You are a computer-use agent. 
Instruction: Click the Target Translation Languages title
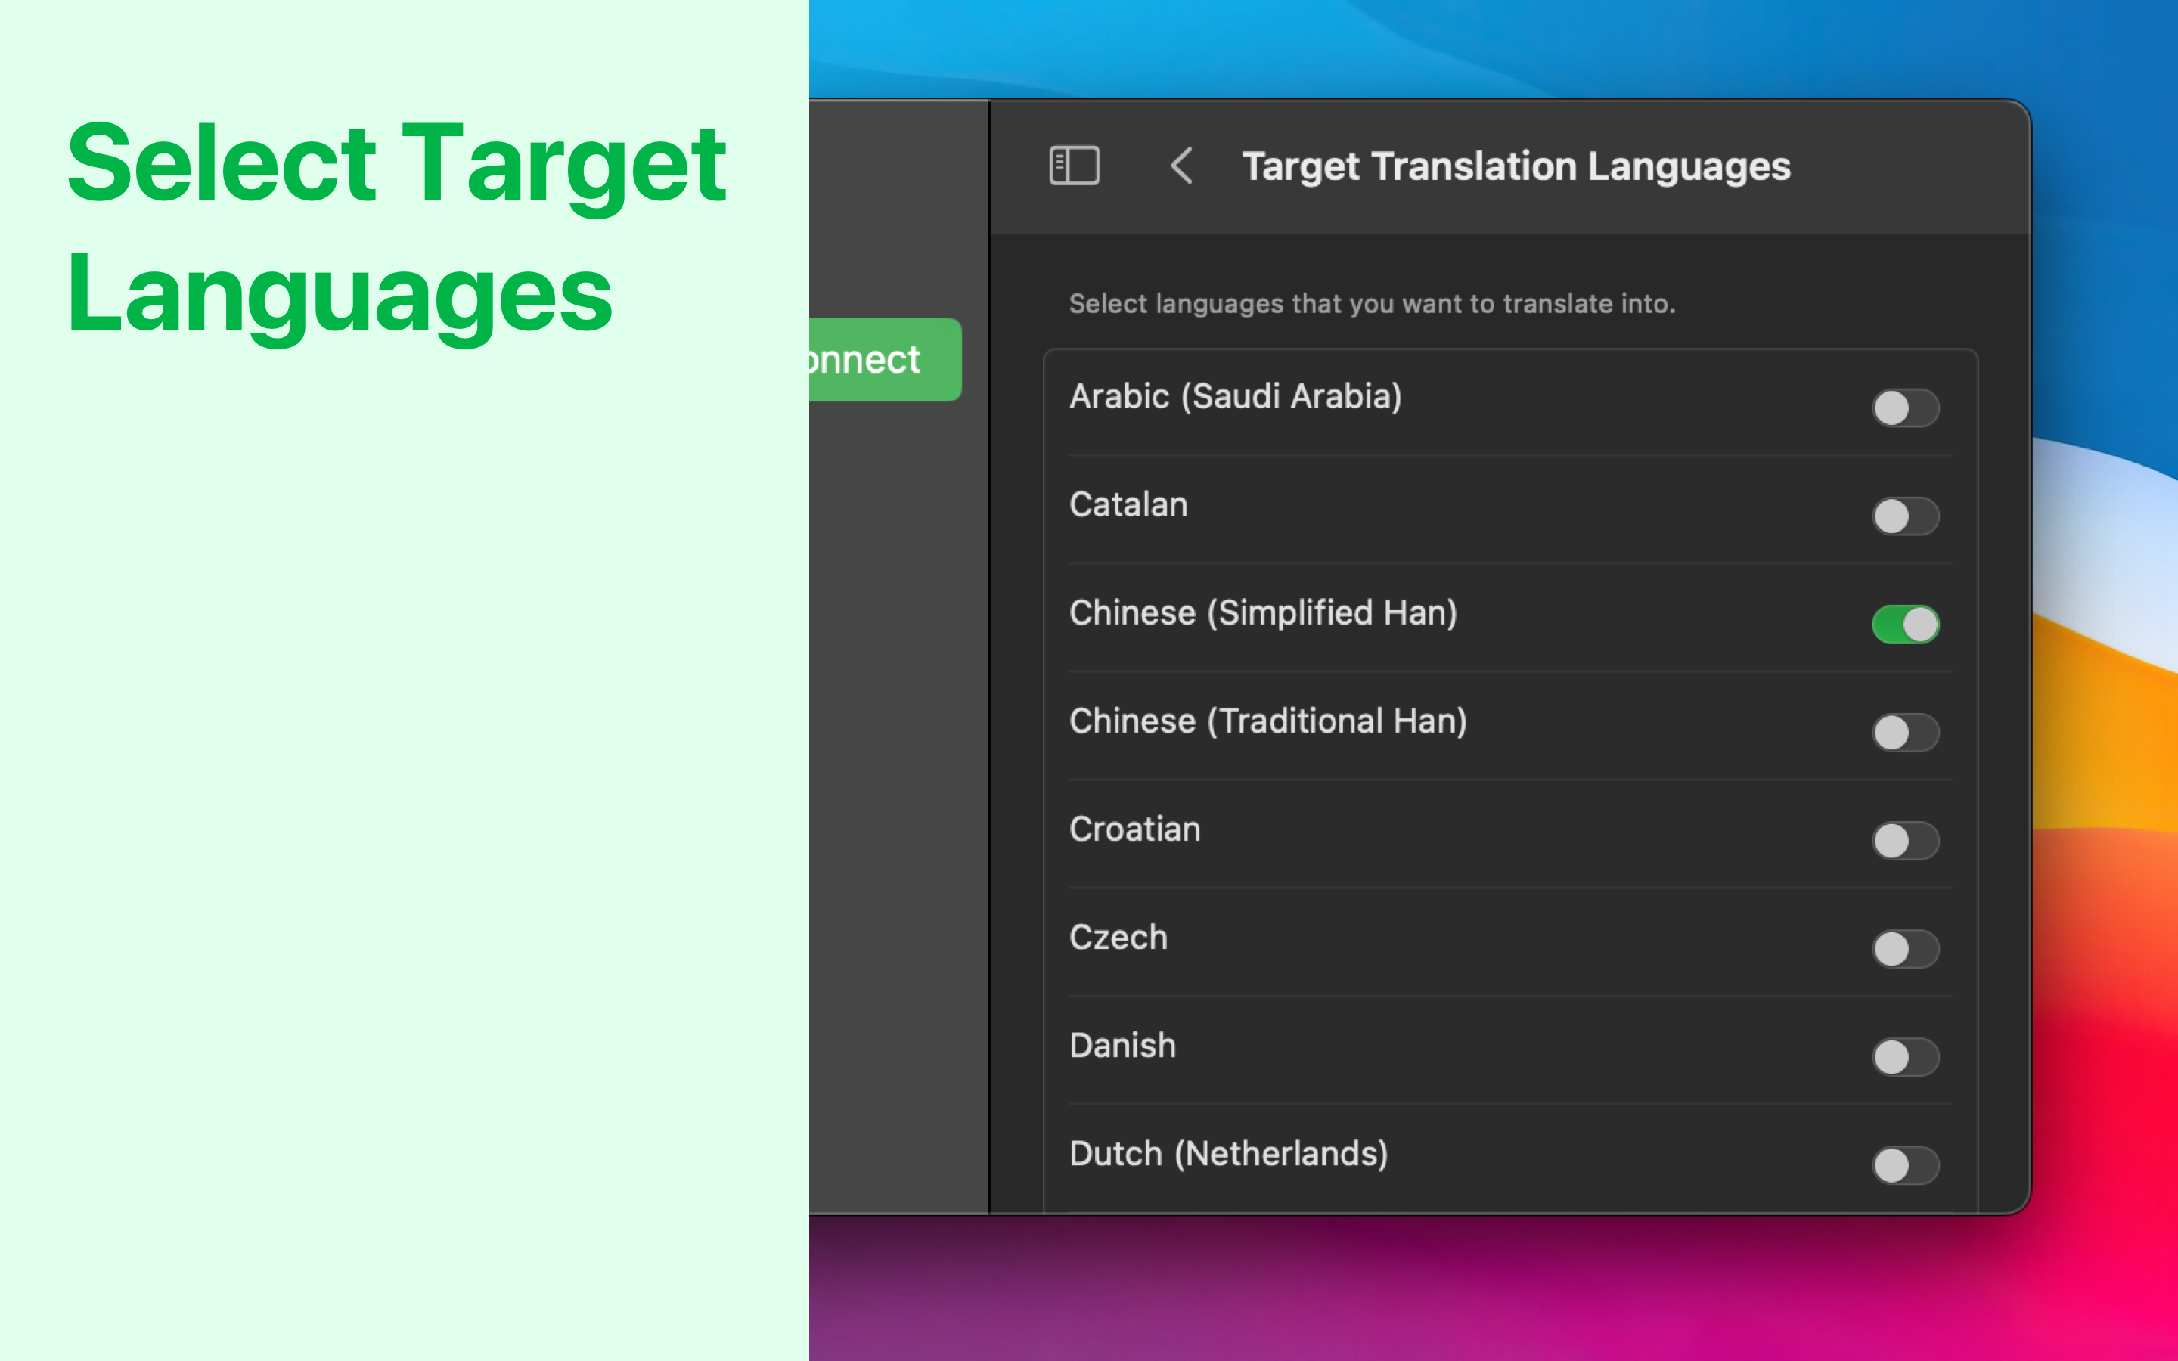1516,166
